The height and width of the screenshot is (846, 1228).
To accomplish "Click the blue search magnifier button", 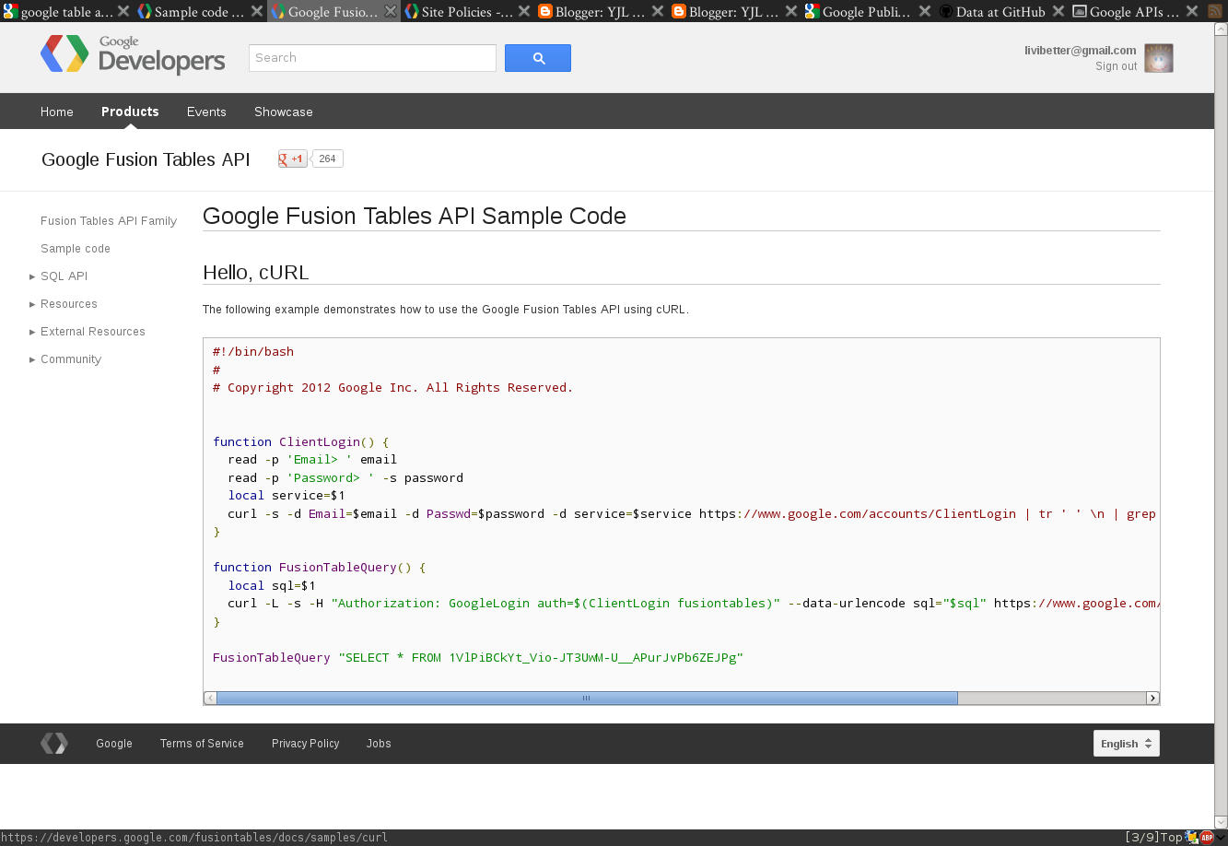I will point(538,58).
